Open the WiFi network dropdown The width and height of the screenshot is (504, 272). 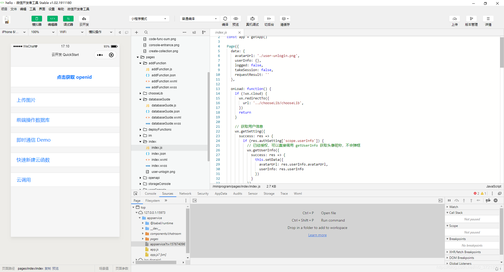(71, 32)
